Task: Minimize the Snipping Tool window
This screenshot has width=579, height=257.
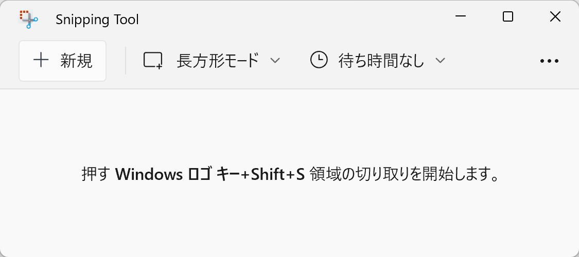Action: [461, 16]
